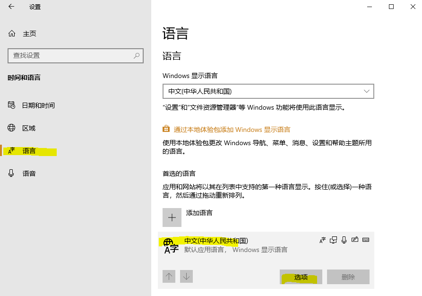Click the A字 language sidebar icon
The width and height of the screenshot is (422, 296).
pyautogui.click(x=11, y=150)
